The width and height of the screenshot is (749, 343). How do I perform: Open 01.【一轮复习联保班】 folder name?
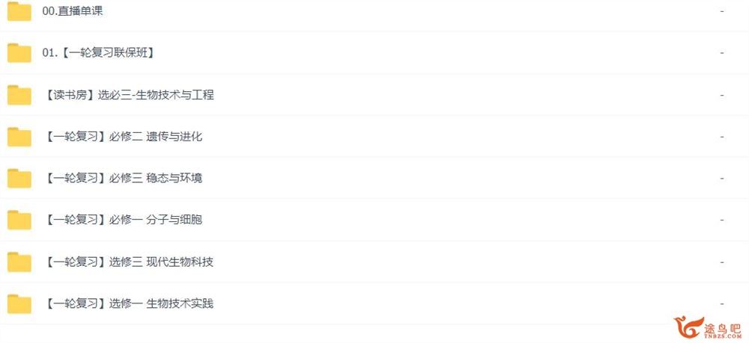(99, 53)
